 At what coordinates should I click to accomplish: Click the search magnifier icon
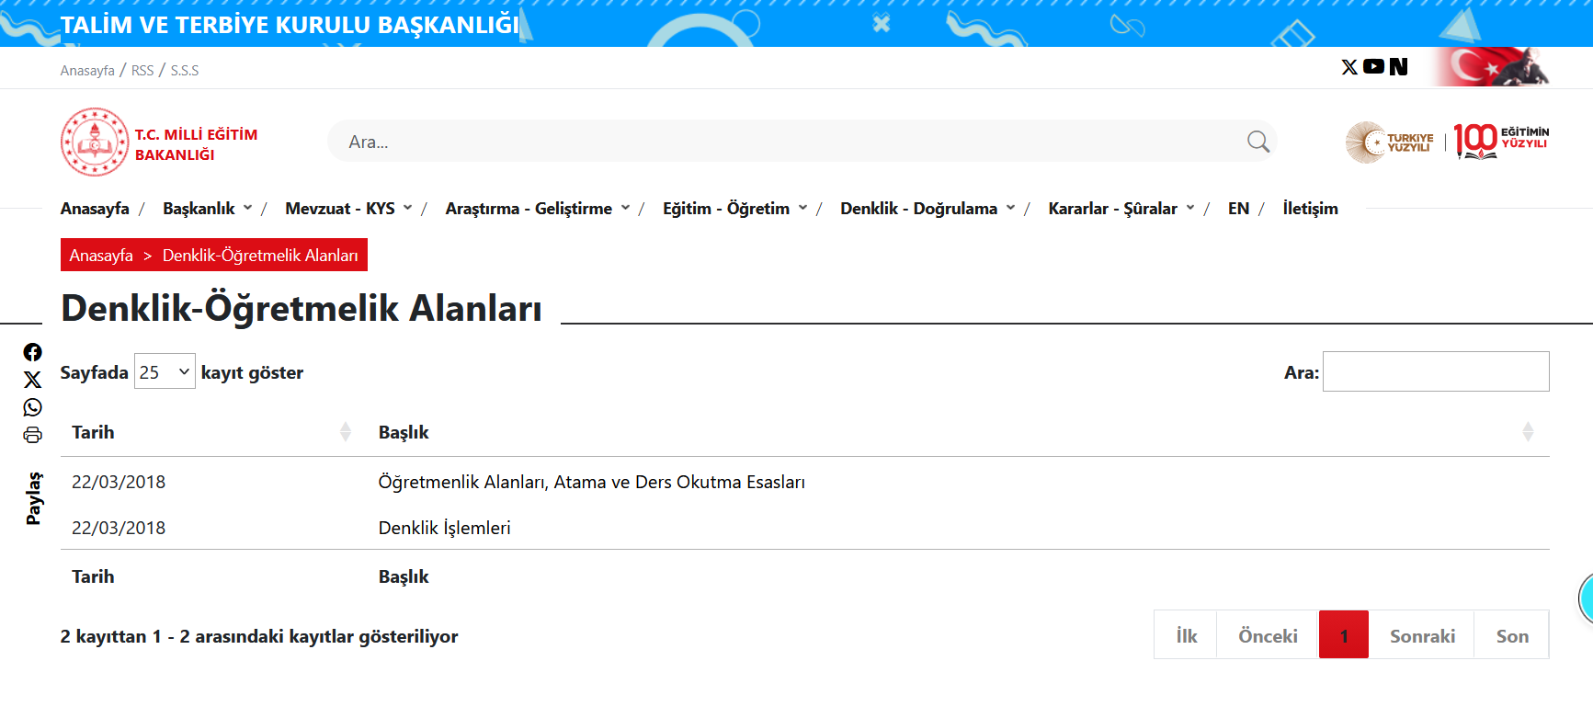point(1257,142)
